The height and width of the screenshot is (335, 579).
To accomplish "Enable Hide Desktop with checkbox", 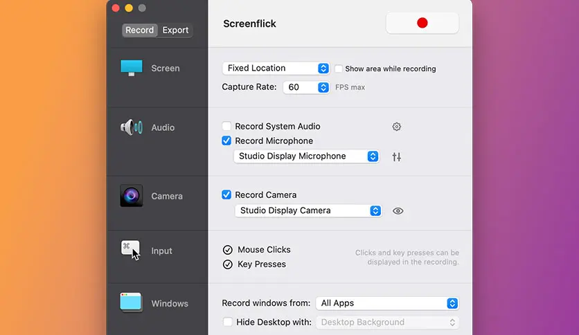I will (227, 322).
